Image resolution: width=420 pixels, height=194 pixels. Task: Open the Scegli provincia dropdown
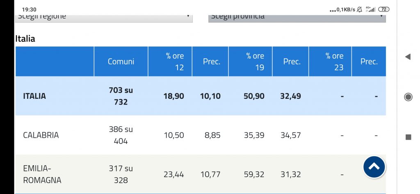(x=297, y=17)
